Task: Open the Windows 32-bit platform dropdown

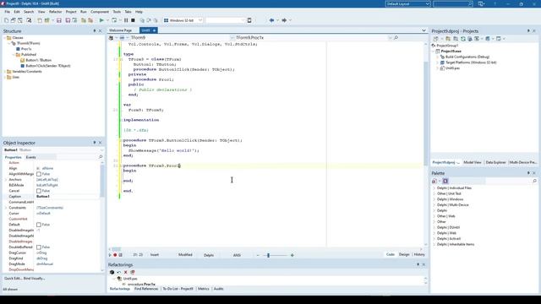Action: tap(200, 20)
